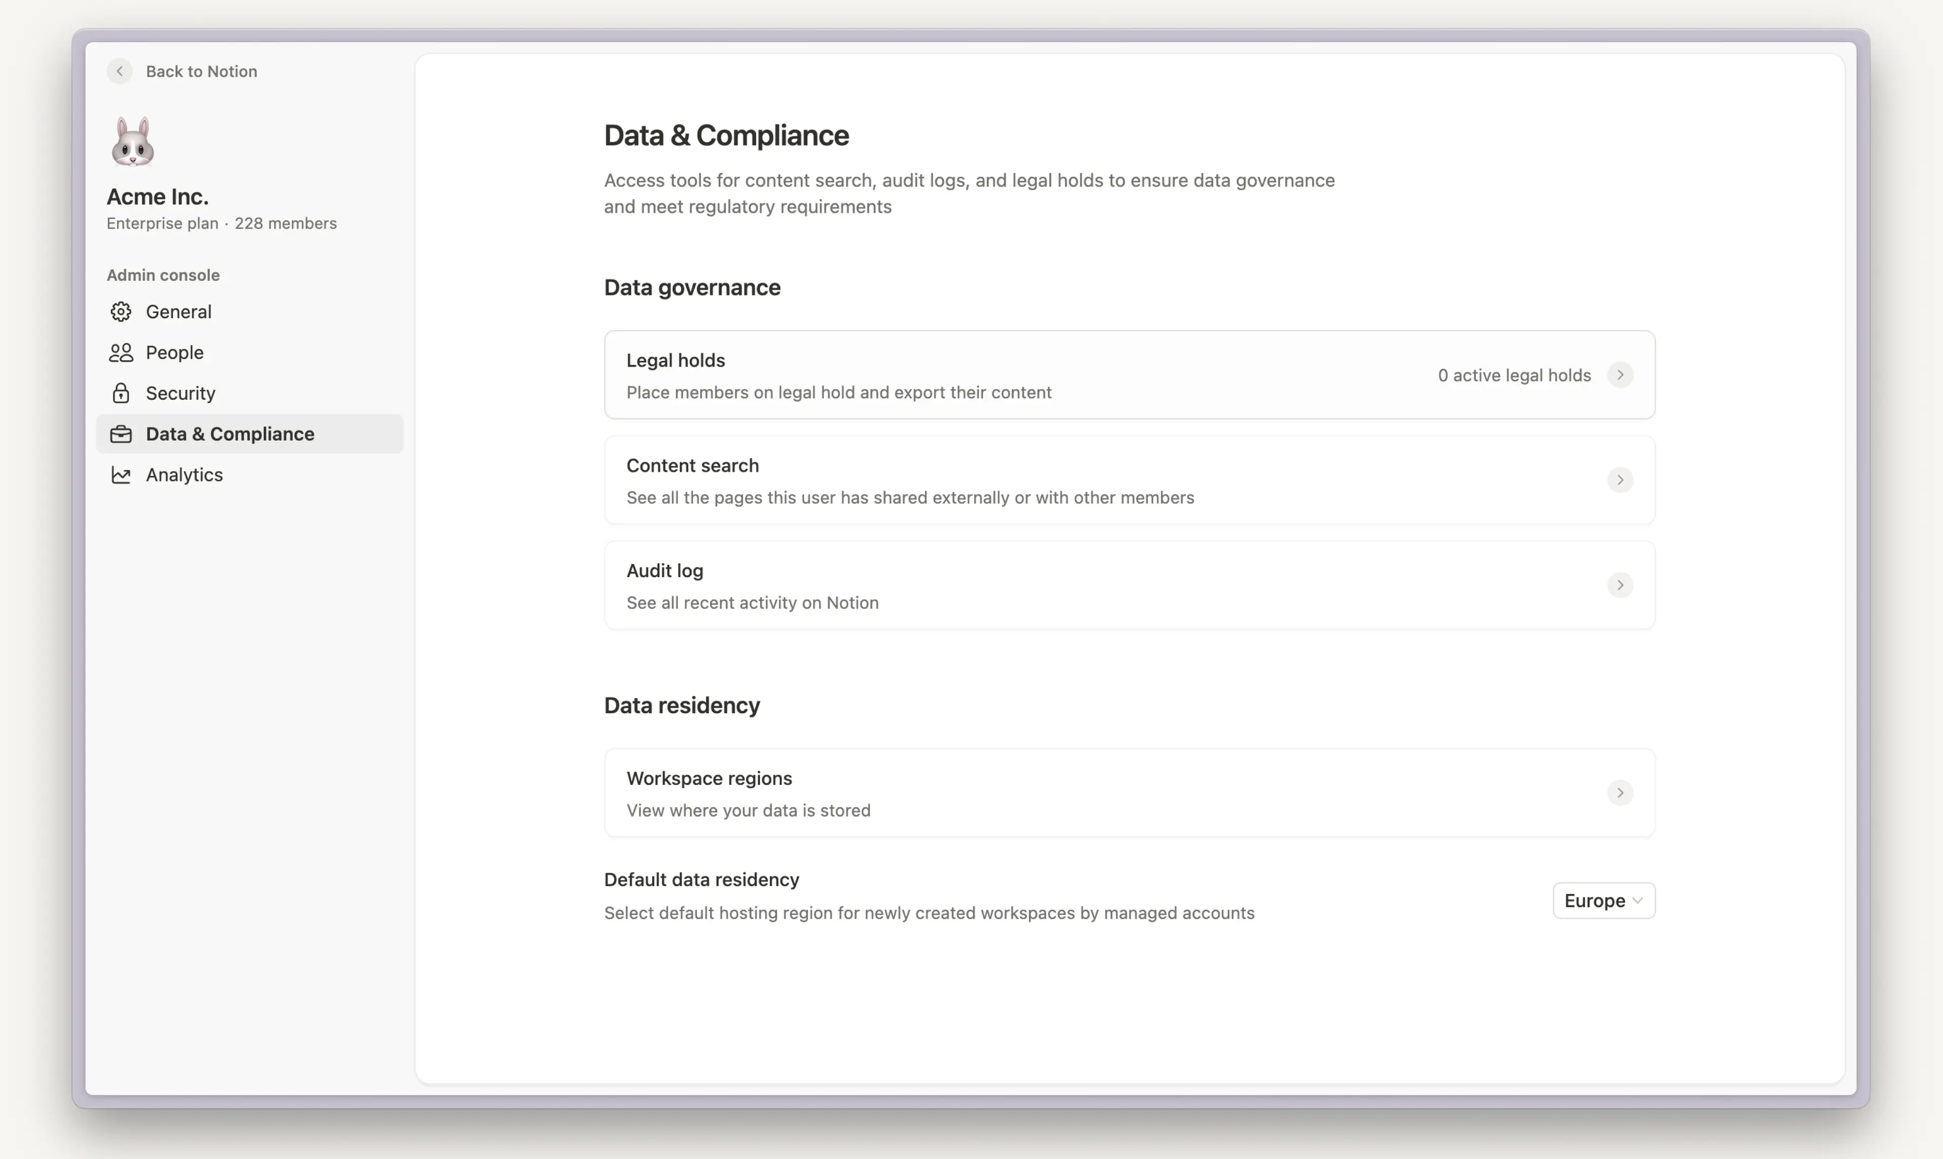Click the Data & Compliance briefcase icon
This screenshot has width=1943, height=1159.
point(121,434)
